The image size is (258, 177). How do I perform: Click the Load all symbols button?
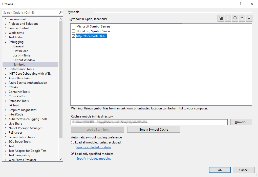98,130
